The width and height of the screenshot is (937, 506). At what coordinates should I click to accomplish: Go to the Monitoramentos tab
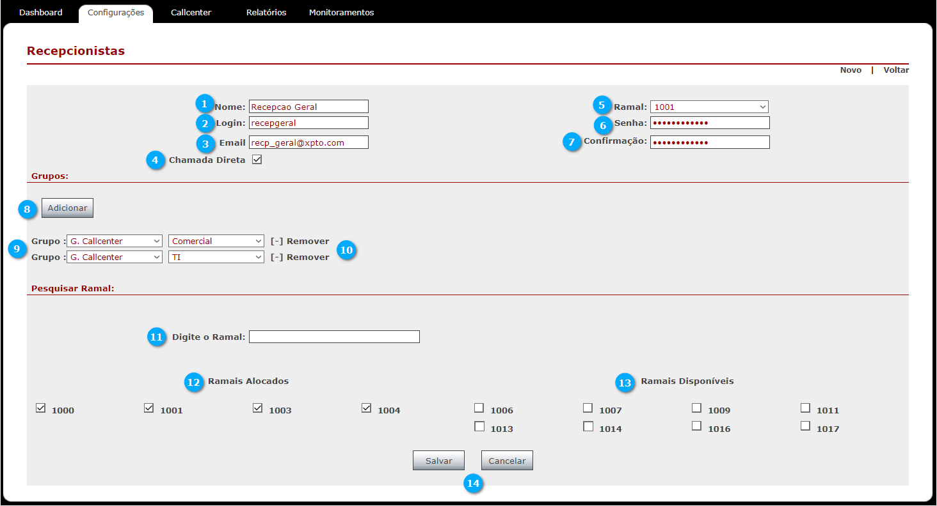tap(341, 13)
